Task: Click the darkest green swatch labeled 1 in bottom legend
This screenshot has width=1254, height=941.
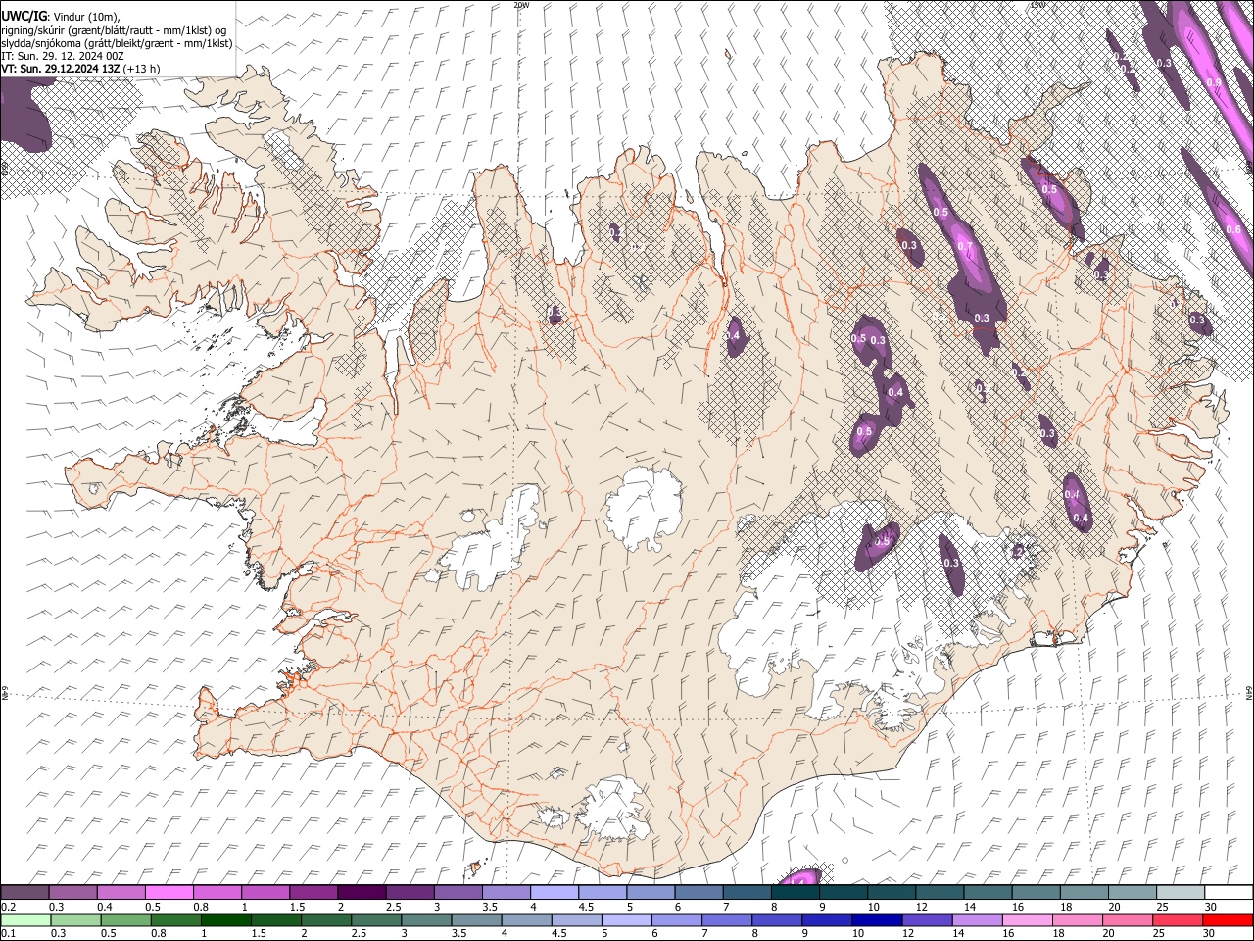Action: click(x=225, y=920)
